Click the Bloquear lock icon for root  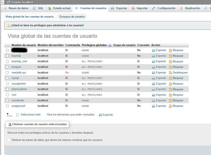click(170, 95)
